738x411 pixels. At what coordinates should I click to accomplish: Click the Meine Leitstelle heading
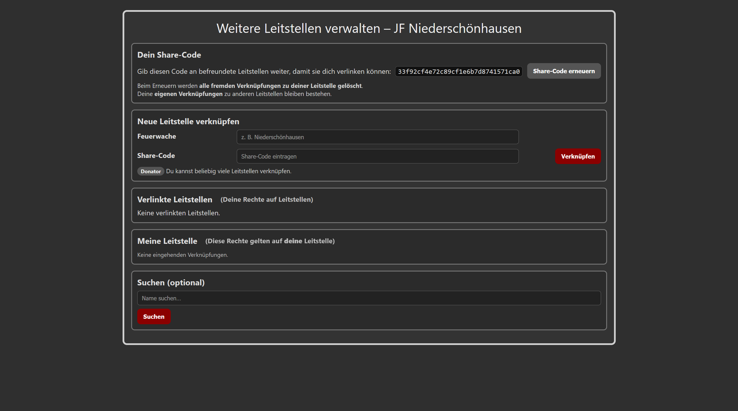tap(167, 241)
